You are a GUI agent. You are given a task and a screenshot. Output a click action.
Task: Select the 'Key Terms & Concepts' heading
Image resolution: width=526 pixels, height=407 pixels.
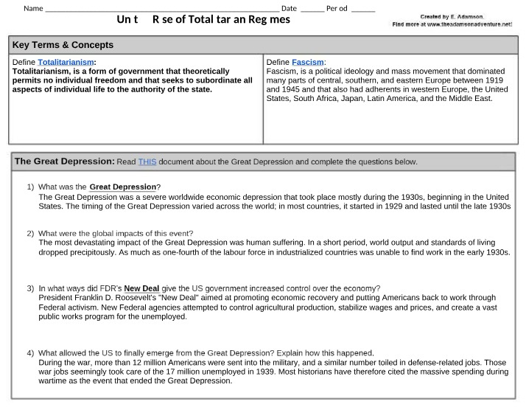63,45
